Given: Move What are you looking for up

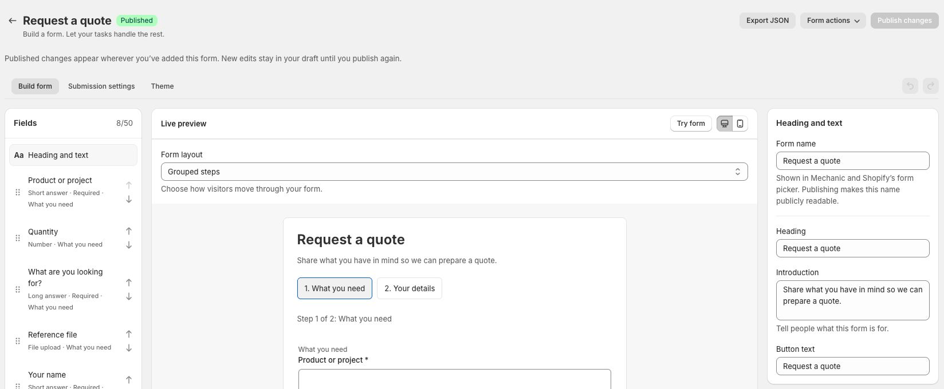Looking at the screenshot, I should [129, 283].
